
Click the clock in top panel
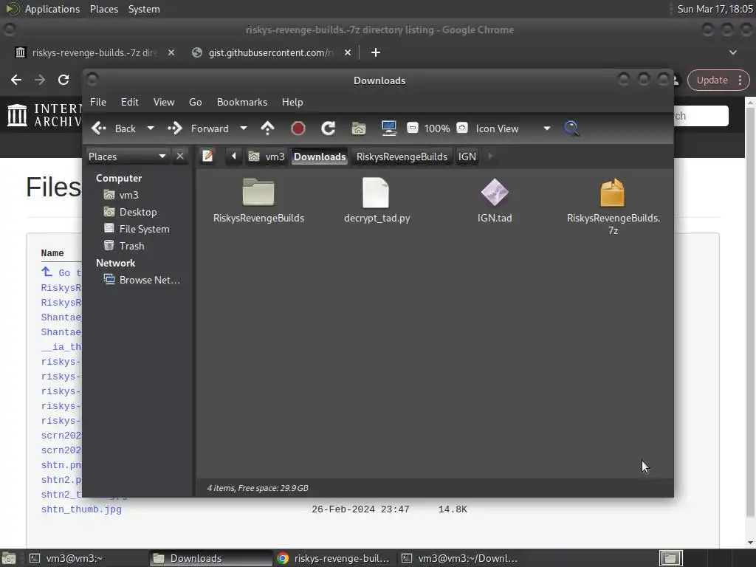[x=715, y=9]
